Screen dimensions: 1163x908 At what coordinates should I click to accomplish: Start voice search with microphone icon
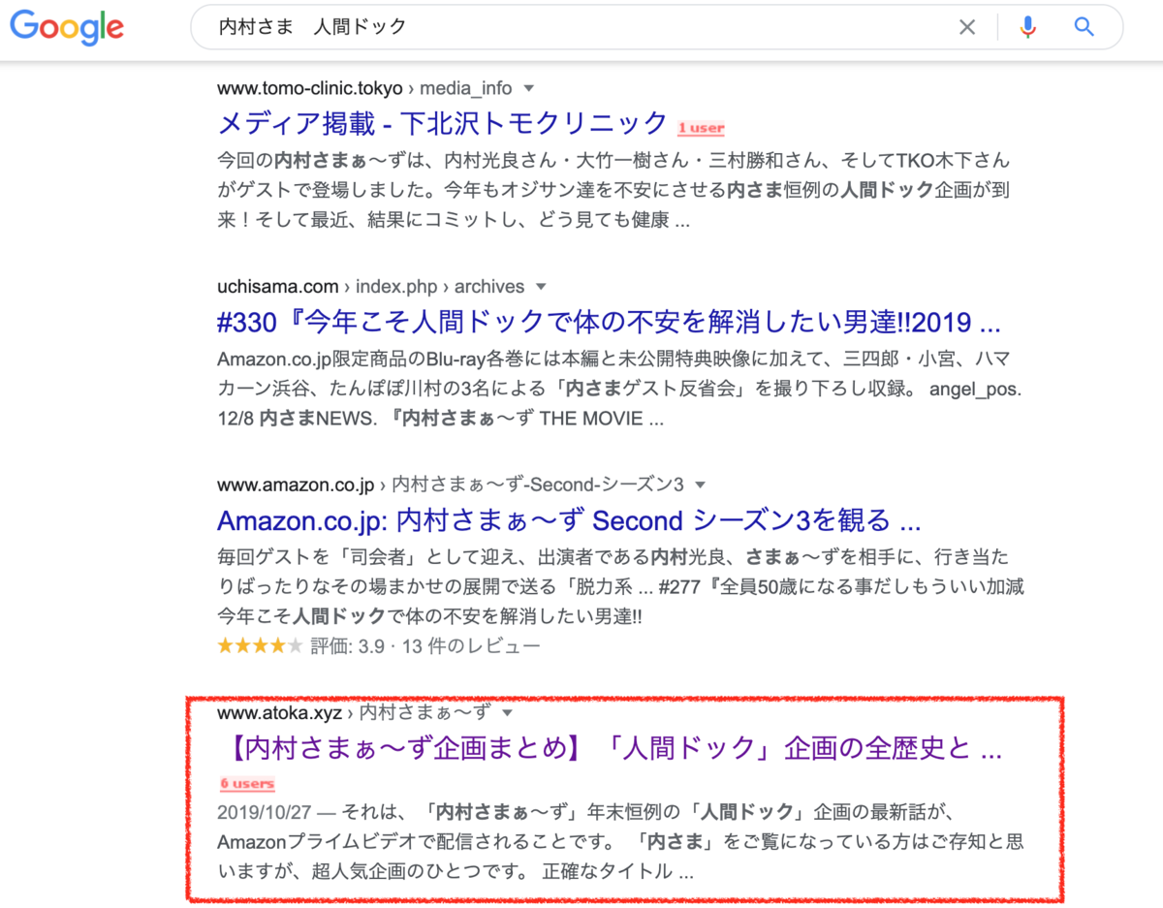point(1028,27)
